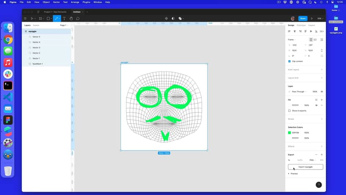This screenshot has width=346, height=195.
Task: Open the Help button
Action: tap(319, 185)
